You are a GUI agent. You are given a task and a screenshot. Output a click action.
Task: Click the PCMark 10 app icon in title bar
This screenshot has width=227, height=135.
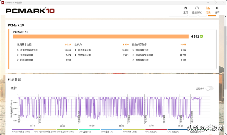coord(3,2)
